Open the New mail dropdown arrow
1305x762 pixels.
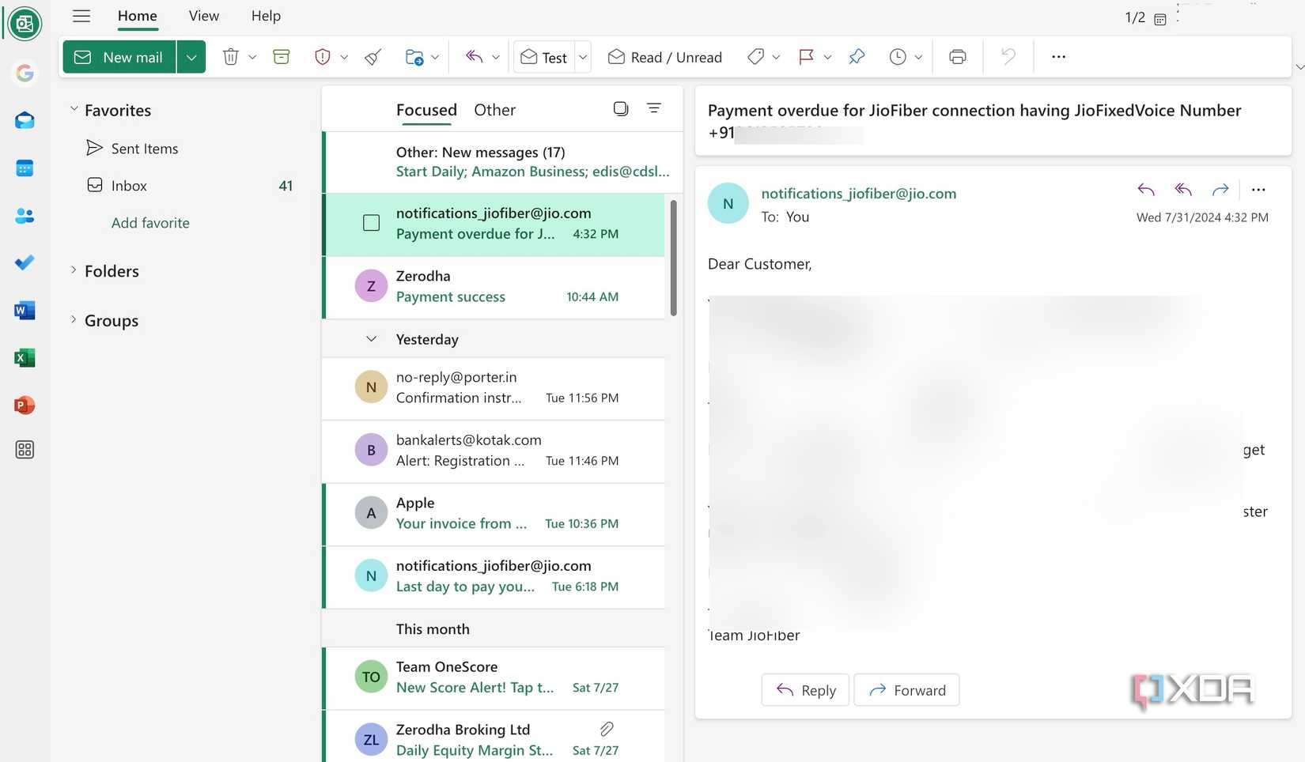191,57
